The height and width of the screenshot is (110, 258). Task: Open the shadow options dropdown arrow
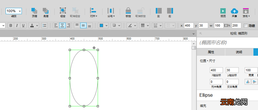click(119, 26)
